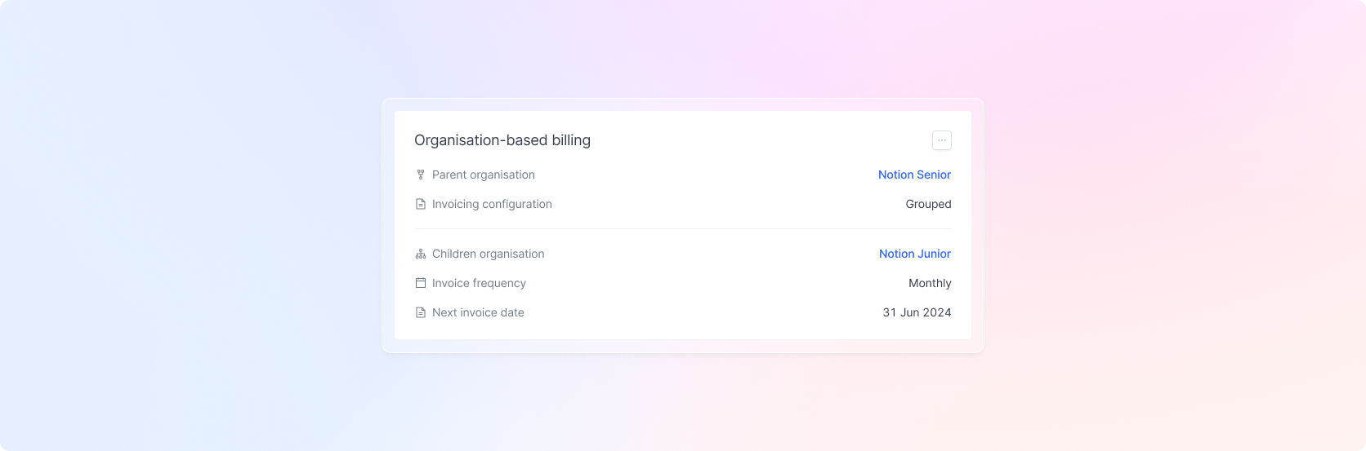This screenshot has height=451, width=1366.
Task: Select the Children organisation label
Action: (x=488, y=254)
